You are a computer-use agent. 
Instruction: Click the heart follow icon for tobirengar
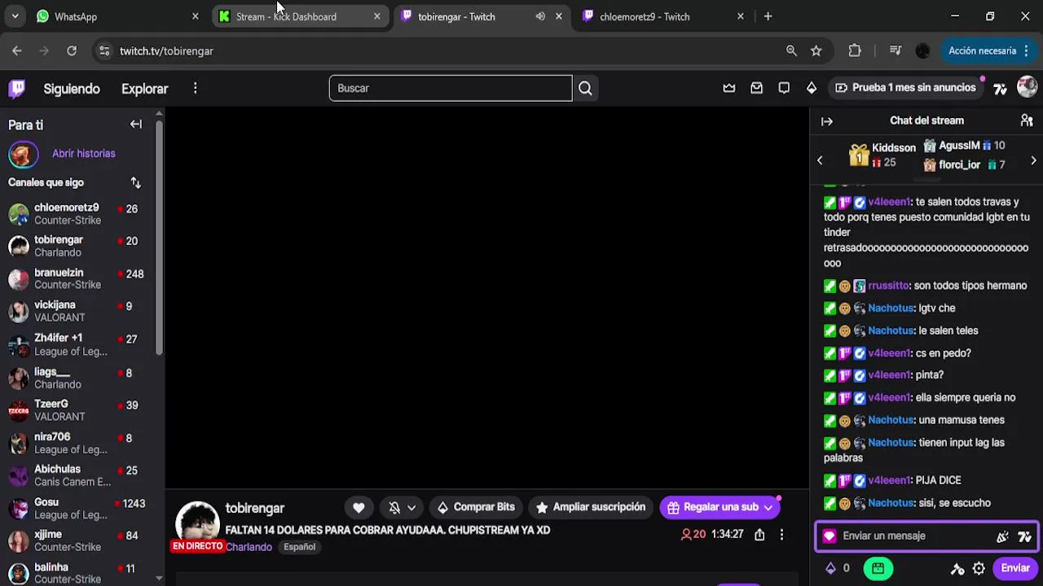pyautogui.click(x=359, y=507)
